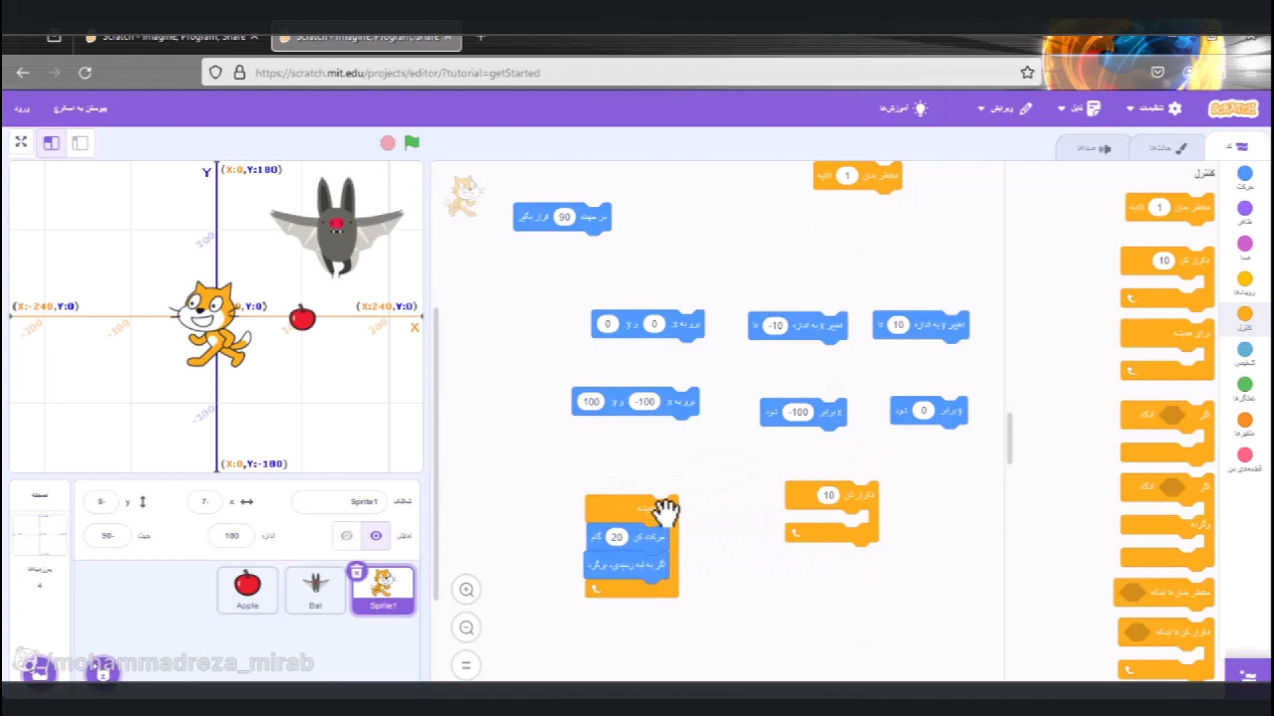
Task: Open the Settings gear menu
Action: 1155,108
